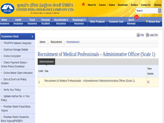Open the Online Complaint sidebar item
This screenshot has width=164, height=123.
12,56
